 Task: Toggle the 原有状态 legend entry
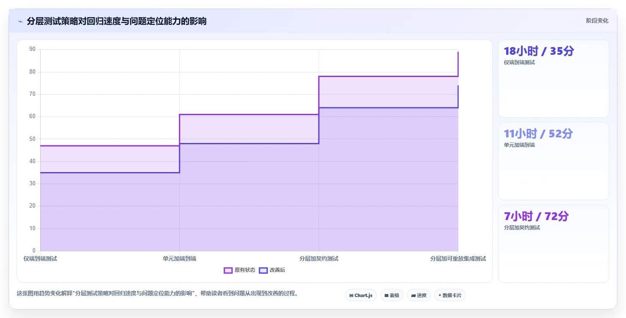pyautogui.click(x=239, y=270)
